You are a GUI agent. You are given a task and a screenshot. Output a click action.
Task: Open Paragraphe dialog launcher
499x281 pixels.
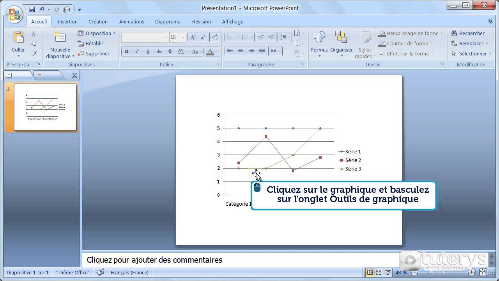(x=303, y=64)
